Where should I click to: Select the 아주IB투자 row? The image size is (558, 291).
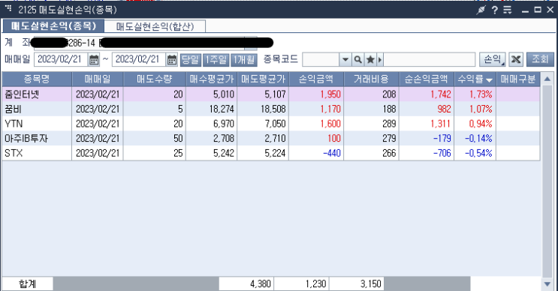pyautogui.click(x=271, y=138)
